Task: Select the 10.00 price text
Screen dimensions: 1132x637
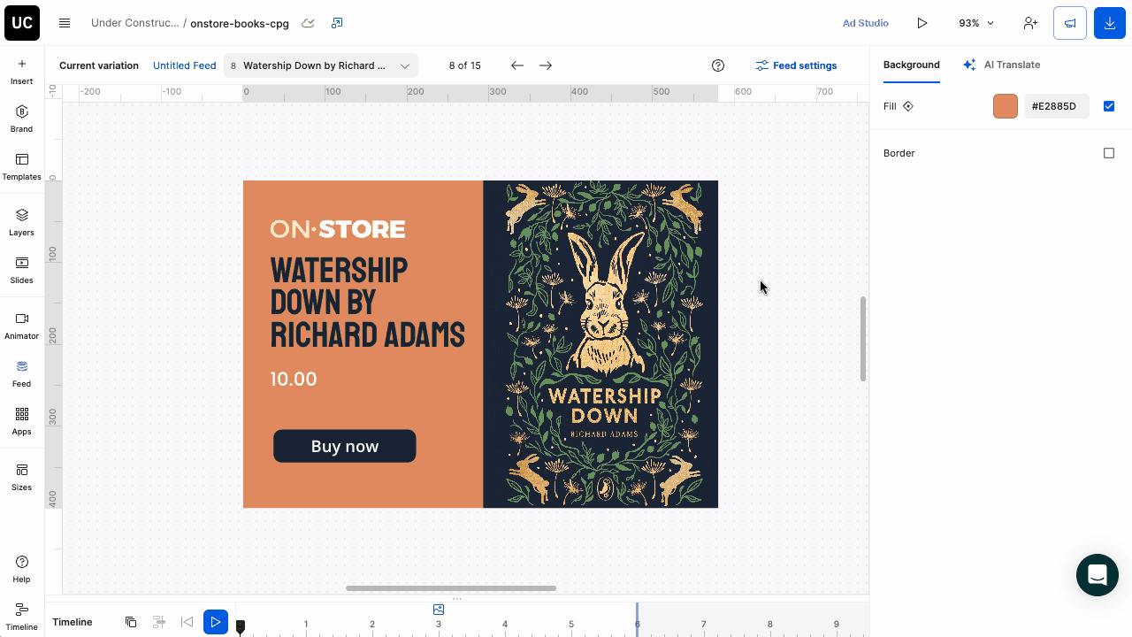Action: [294, 379]
